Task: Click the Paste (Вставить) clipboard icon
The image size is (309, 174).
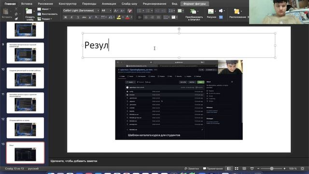Action: click(x=6, y=12)
